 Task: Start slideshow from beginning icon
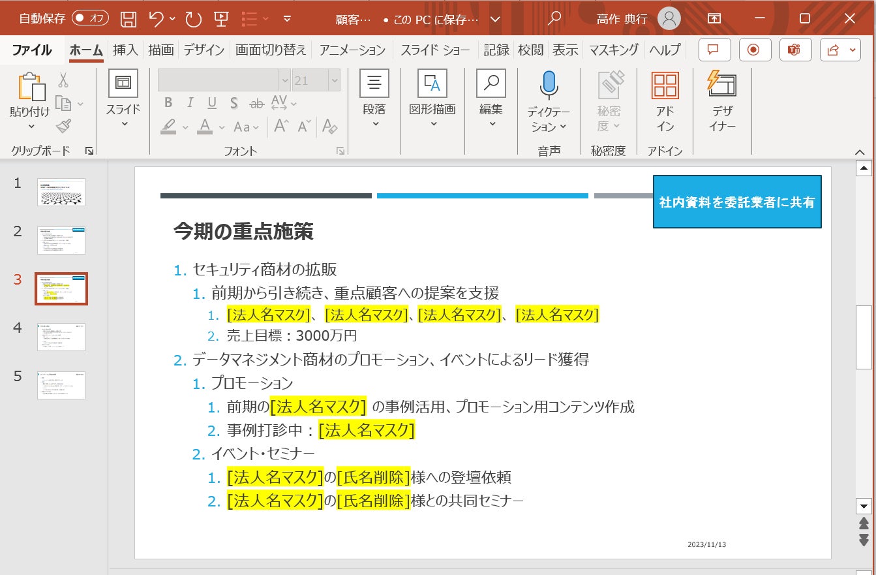(x=221, y=19)
